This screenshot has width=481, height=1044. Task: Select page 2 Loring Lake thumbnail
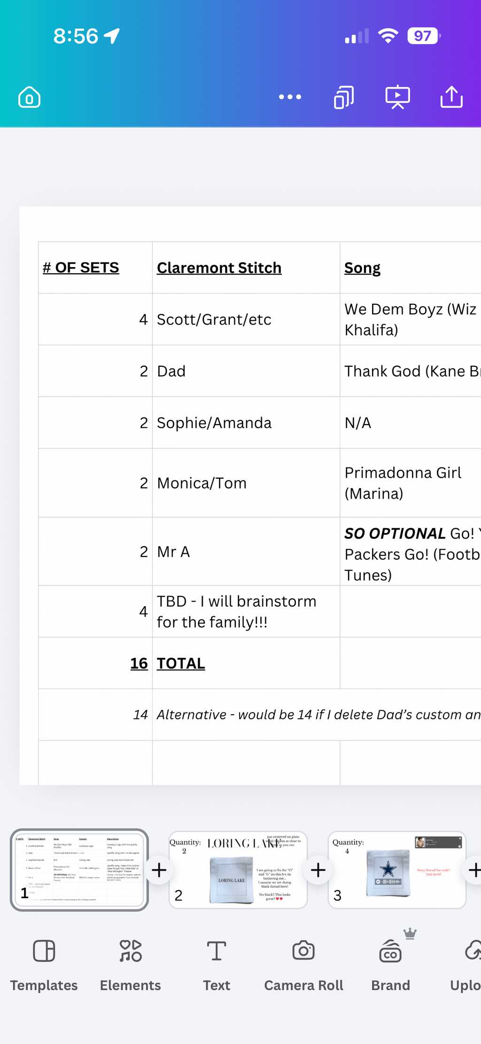pyautogui.click(x=238, y=870)
